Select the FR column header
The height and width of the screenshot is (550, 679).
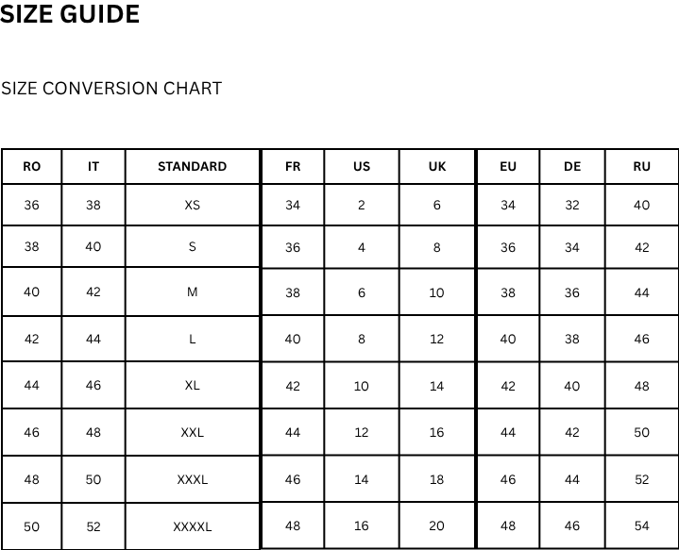coord(293,166)
